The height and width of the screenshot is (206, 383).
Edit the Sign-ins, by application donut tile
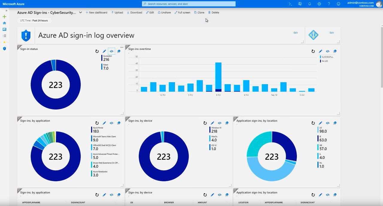click(104, 123)
